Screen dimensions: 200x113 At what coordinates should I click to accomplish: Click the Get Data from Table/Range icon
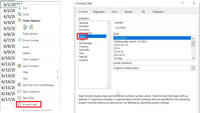tap(19, 85)
